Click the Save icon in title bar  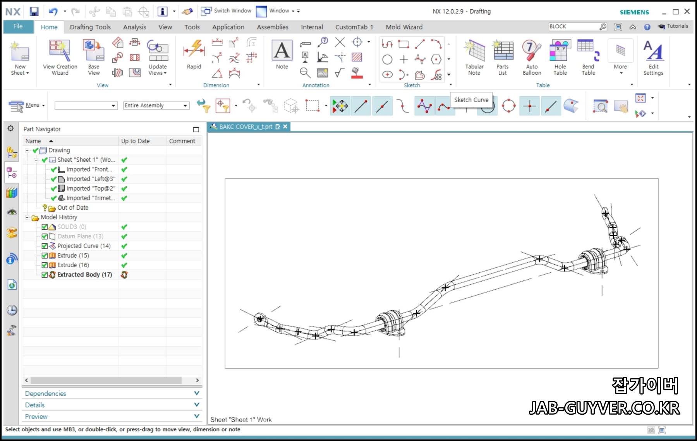pyautogui.click(x=34, y=12)
